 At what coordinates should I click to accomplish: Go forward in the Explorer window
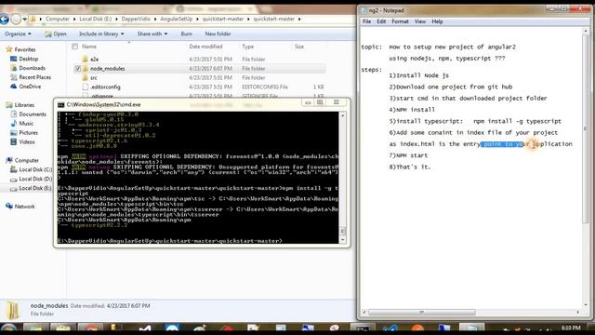[x=16, y=19]
